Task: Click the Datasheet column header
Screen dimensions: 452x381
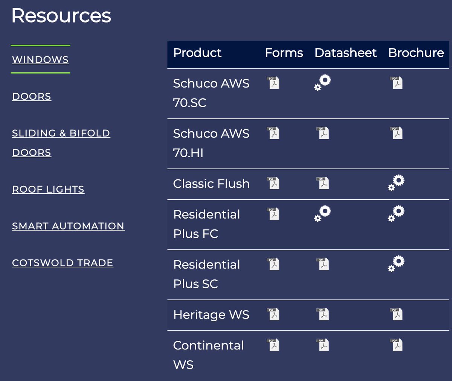Action: pos(345,53)
